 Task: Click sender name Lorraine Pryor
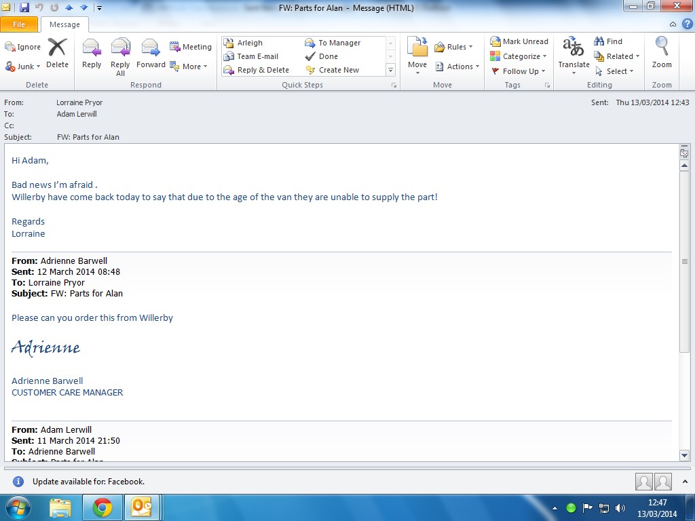tap(79, 102)
